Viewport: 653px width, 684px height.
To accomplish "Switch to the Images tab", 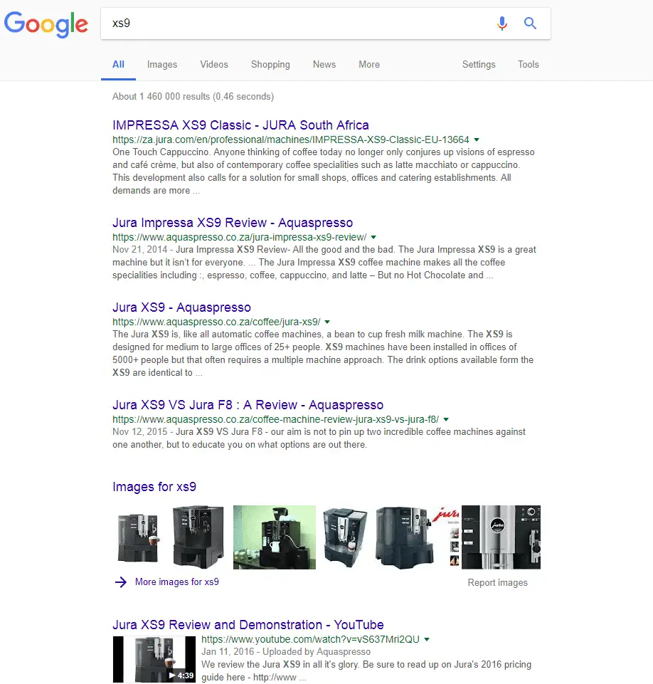I will click(x=162, y=65).
